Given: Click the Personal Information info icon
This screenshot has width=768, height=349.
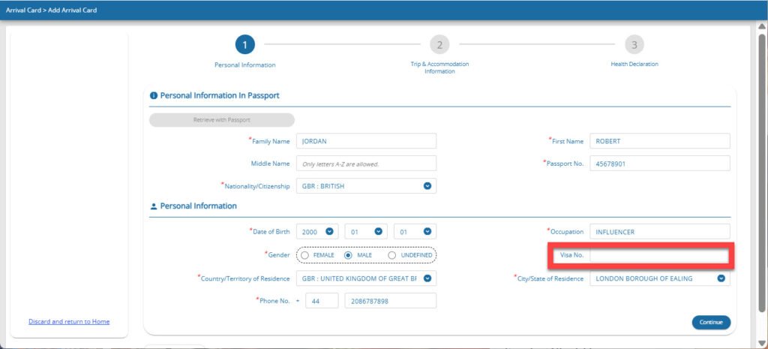Looking at the screenshot, I should coord(153,95).
